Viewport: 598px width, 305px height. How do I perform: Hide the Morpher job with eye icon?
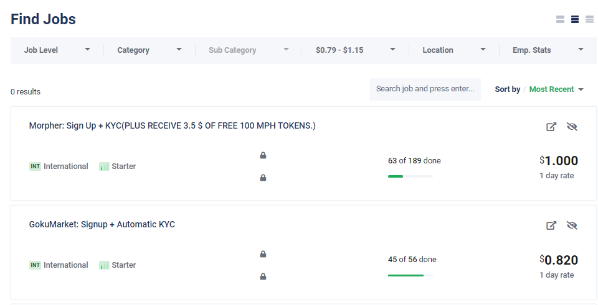coord(572,127)
